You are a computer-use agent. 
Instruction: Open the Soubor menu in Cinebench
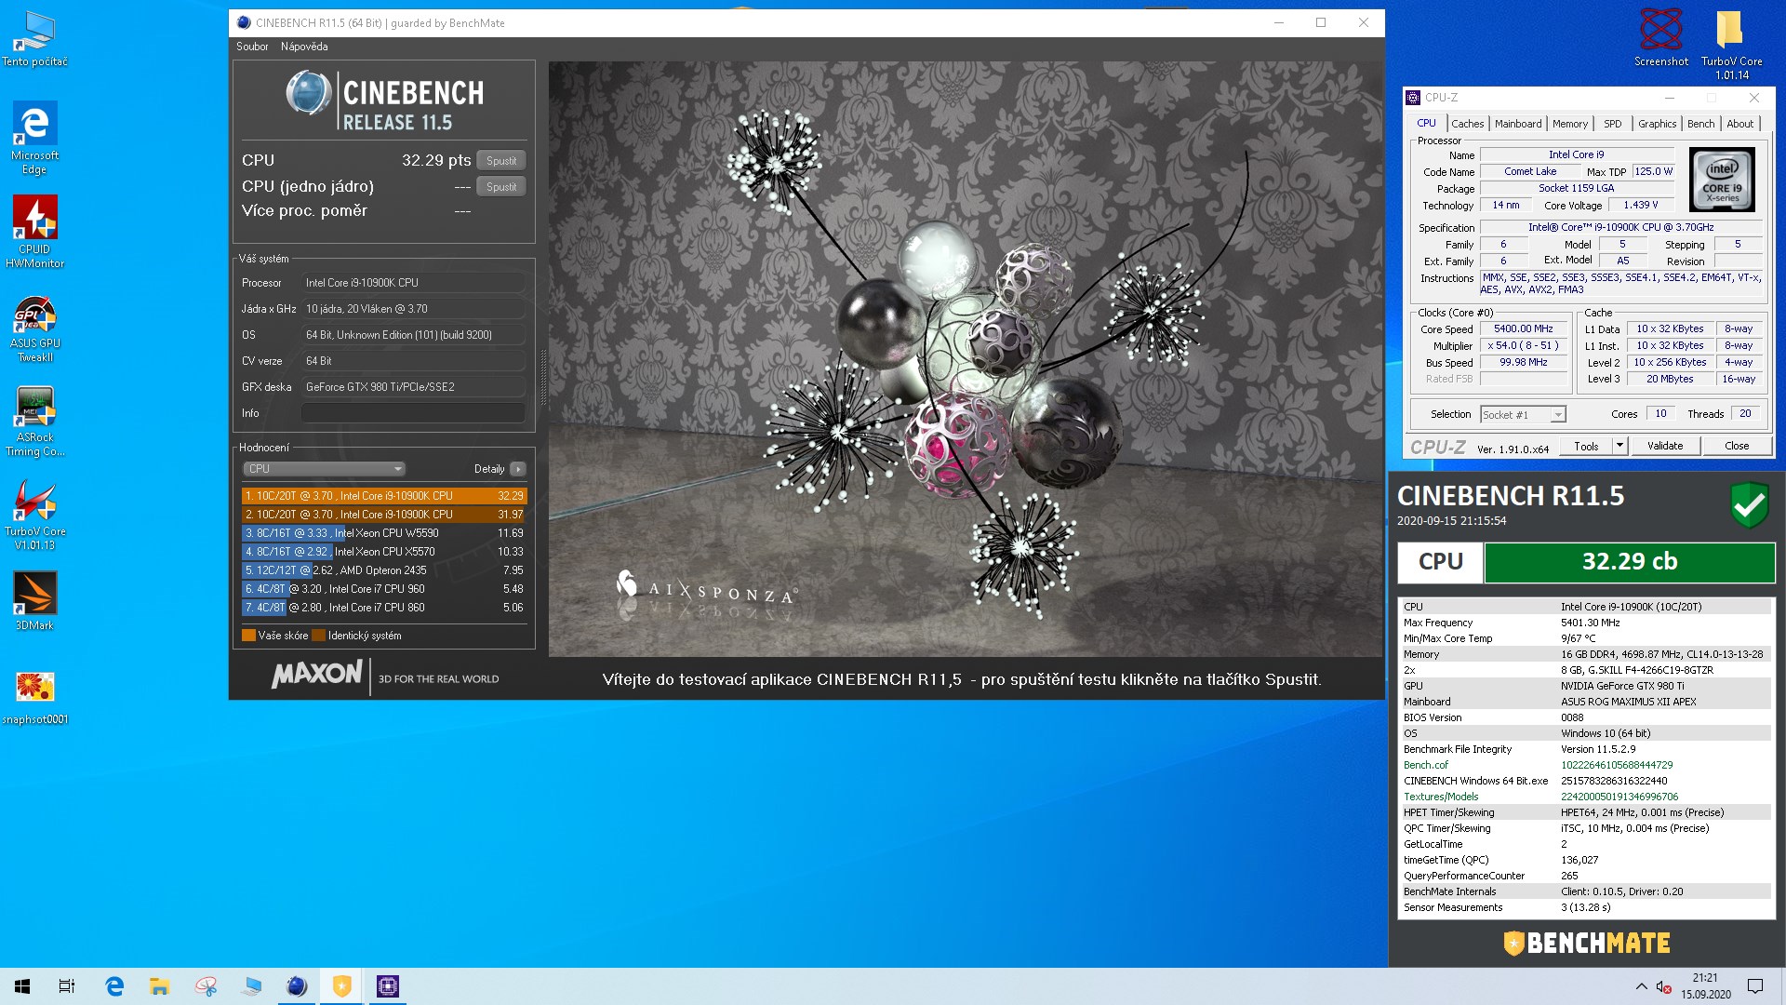coord(252,47)
